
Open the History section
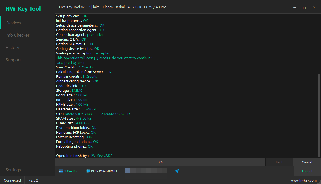tap(12, 47)
